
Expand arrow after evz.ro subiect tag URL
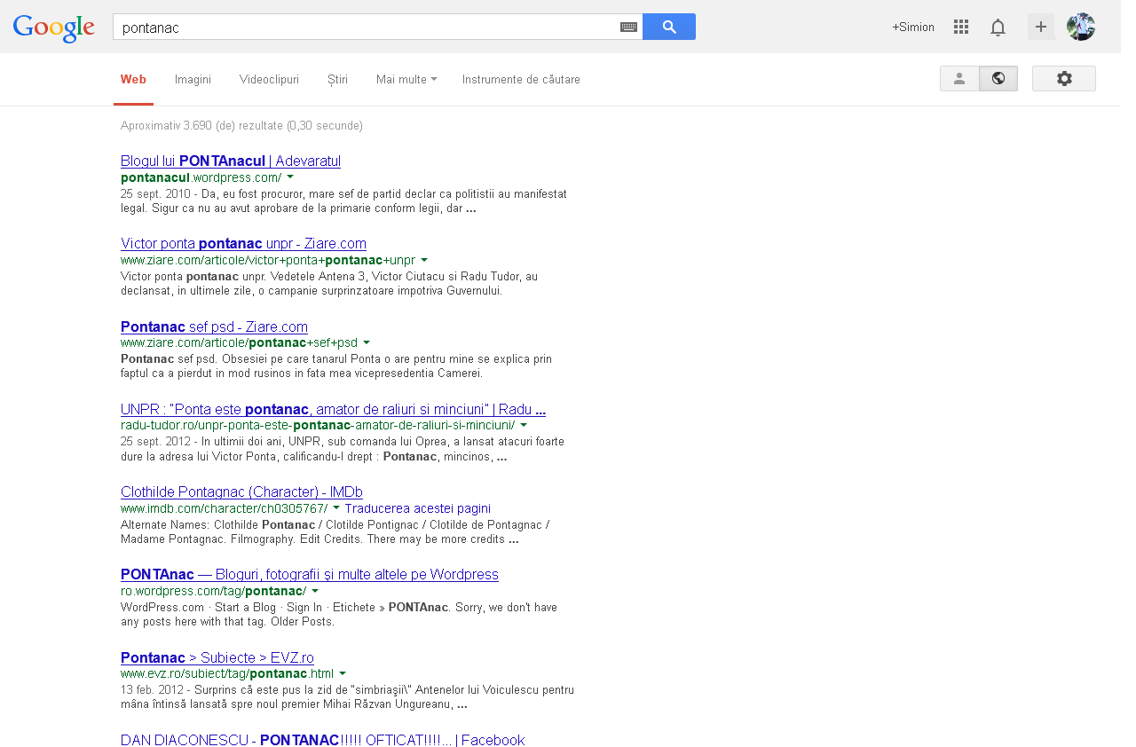pyautogui.click(x=343, y=673)
